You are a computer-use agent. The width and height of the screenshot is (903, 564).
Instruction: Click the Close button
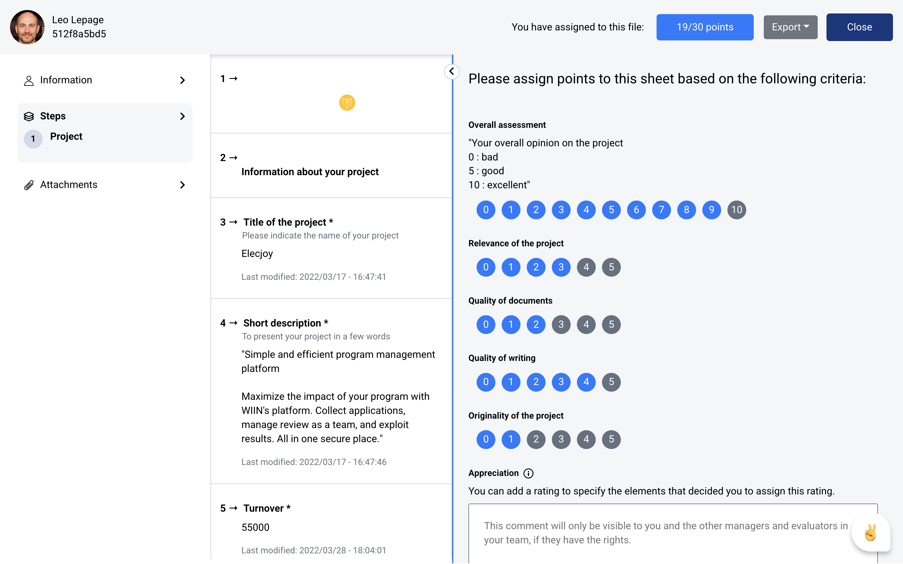click(859, 27)
